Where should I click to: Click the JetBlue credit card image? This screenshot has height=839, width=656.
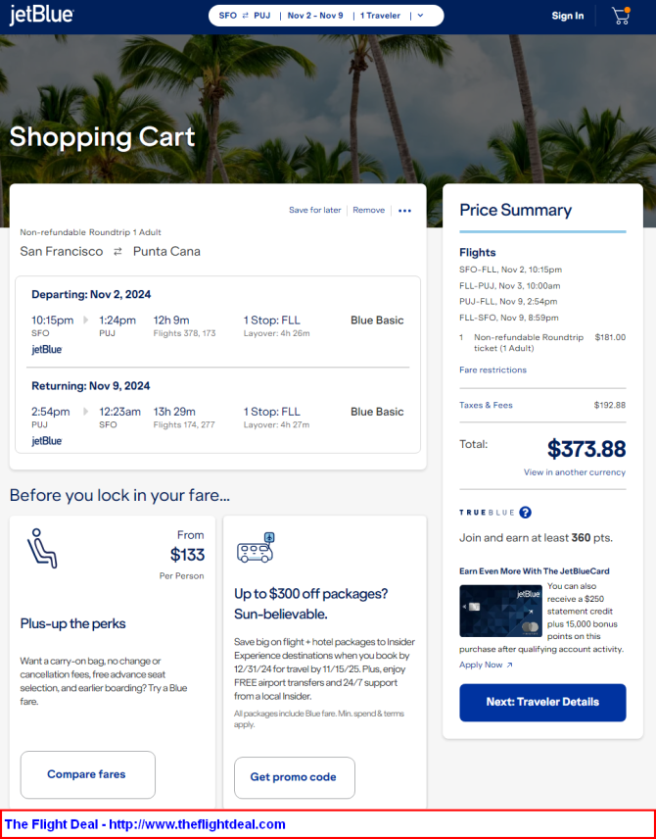[500, 611]
